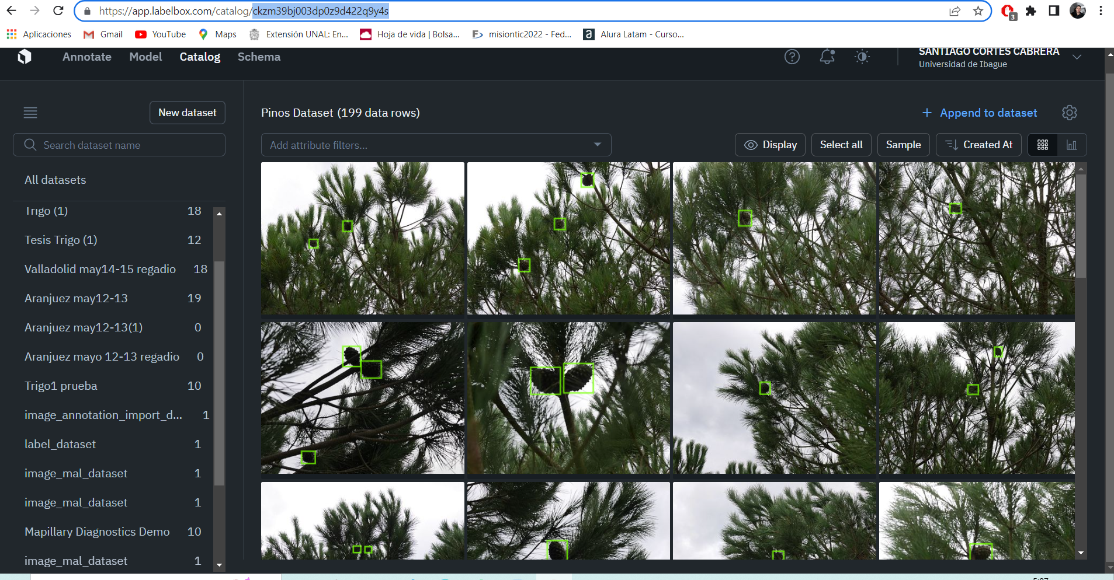Switch to analytics chart view icon

point(1071,145)
